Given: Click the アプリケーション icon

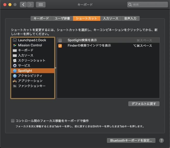Looking at the screenshot, I should click(15, 81).
